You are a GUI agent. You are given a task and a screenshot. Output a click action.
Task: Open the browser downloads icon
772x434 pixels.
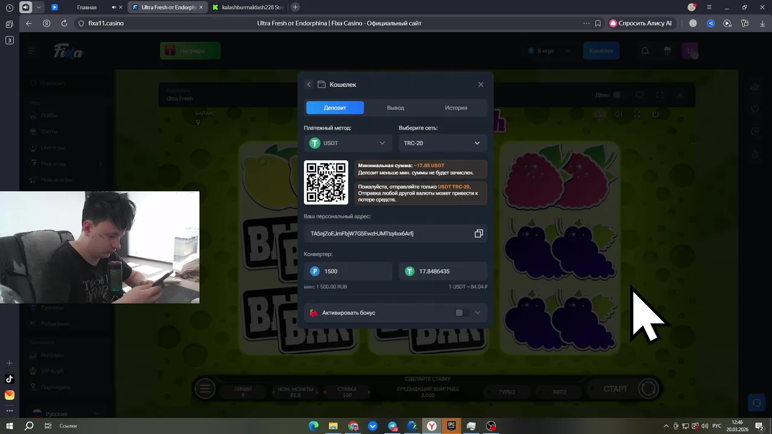[762, 23]
